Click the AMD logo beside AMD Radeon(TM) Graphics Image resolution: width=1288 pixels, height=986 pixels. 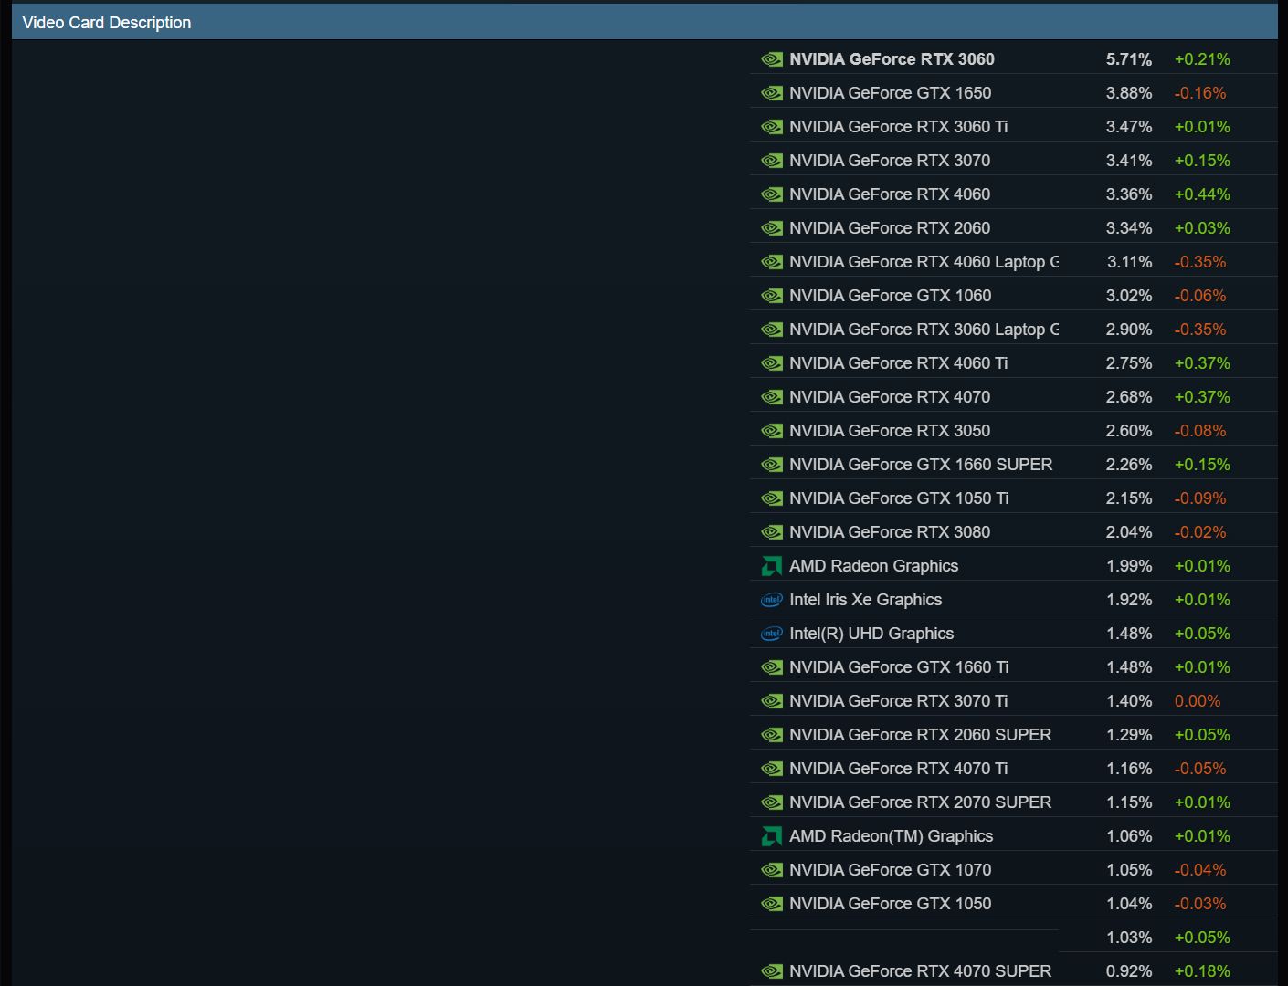click(772, 836)
